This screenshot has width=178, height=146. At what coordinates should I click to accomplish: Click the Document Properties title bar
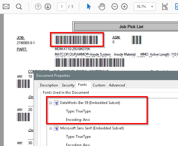pyautogui.click(x=106, y=76)
